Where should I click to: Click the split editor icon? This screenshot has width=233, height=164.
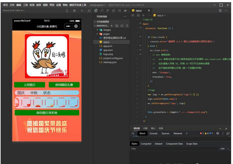click(x=220, y=10)
